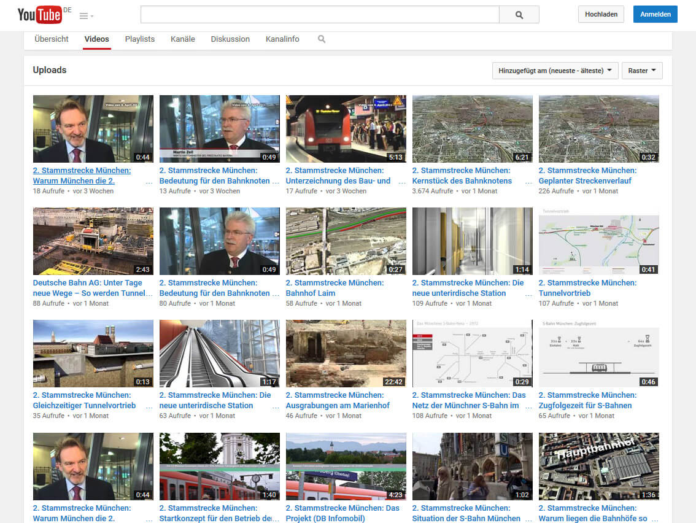Click the '3.674 Aufrufe' view count
The height and width of the screenshot is (523, 696).
tap(433, 191)
